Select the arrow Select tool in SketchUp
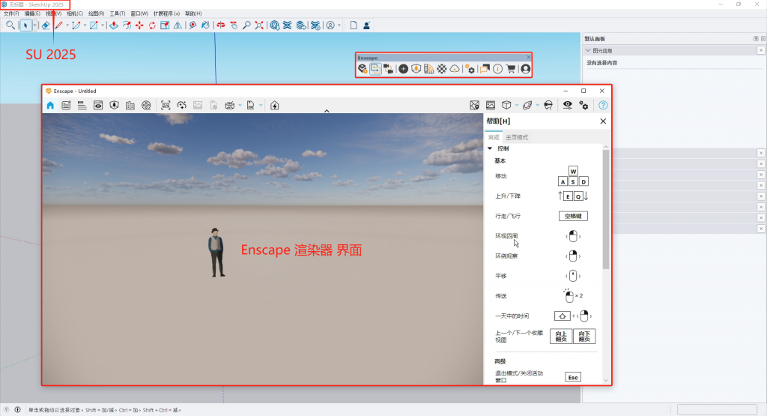This screenshot has height=416, width=767. pyautogui.click(x=25, y=25)
